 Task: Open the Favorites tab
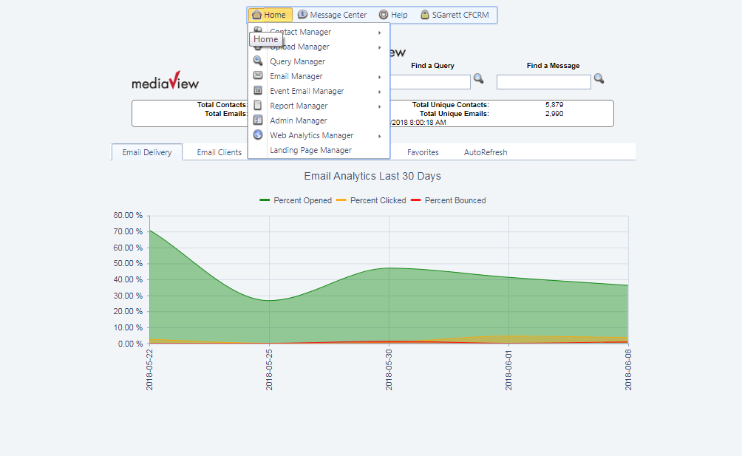423,152
